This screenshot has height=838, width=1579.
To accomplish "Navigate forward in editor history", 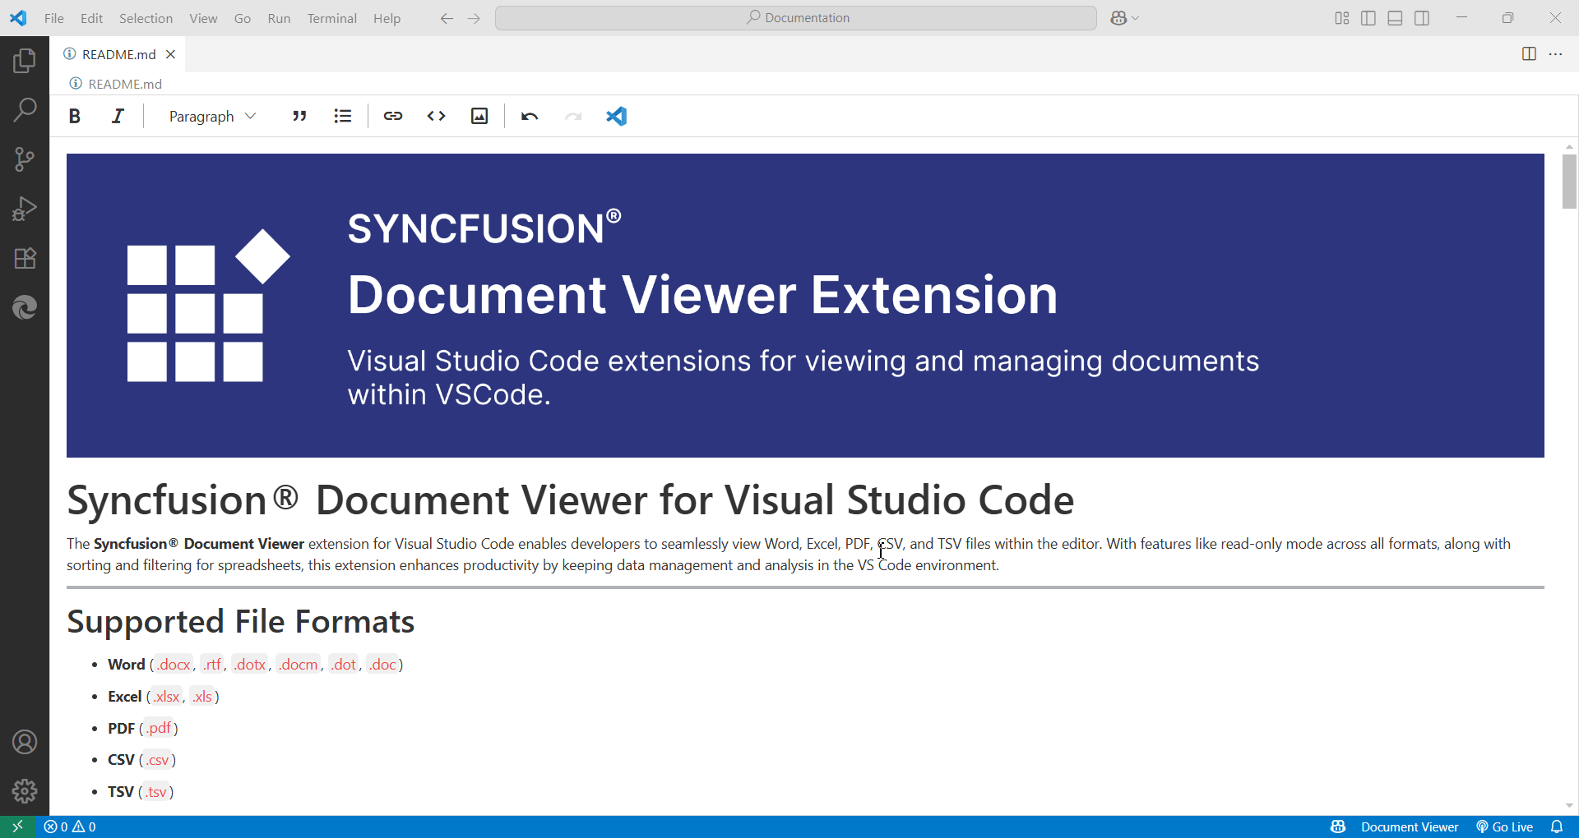I will pos(474,18).
